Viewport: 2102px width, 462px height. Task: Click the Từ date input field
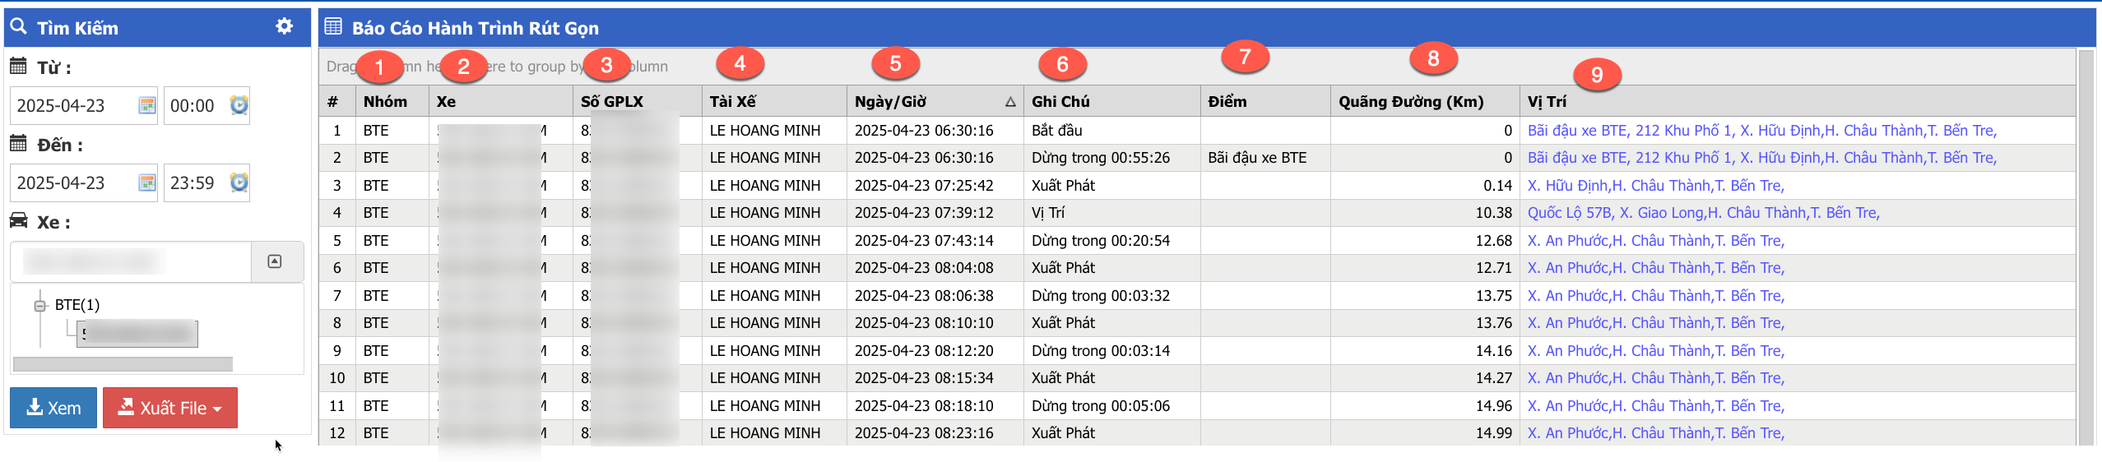[x=74, y=106]
